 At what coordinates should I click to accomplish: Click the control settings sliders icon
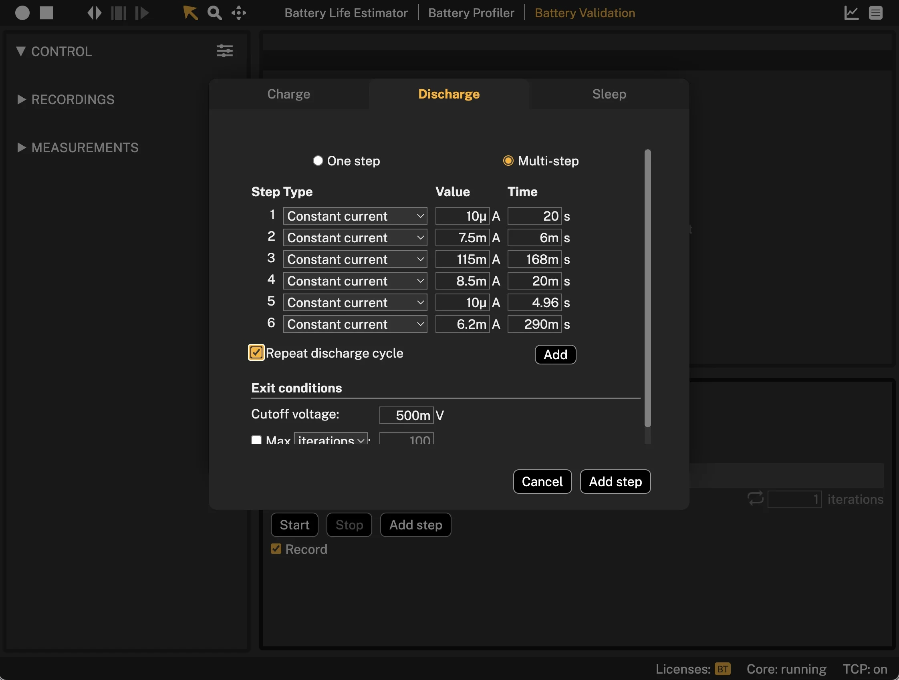[225, 51]
